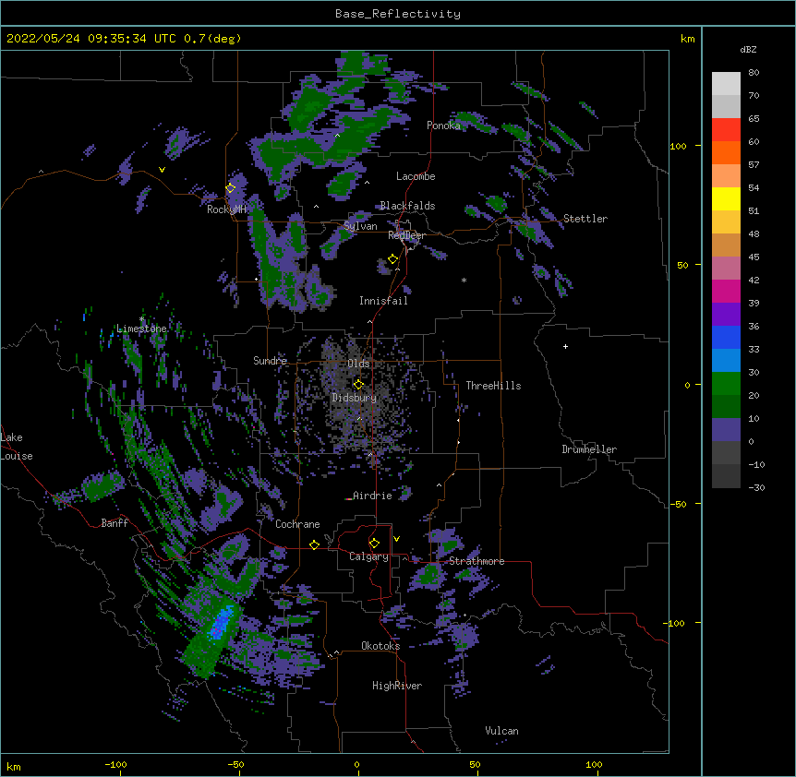Click the white asterisk marker east of Innisfail
The image size is (796, 777).
[464, 281]
